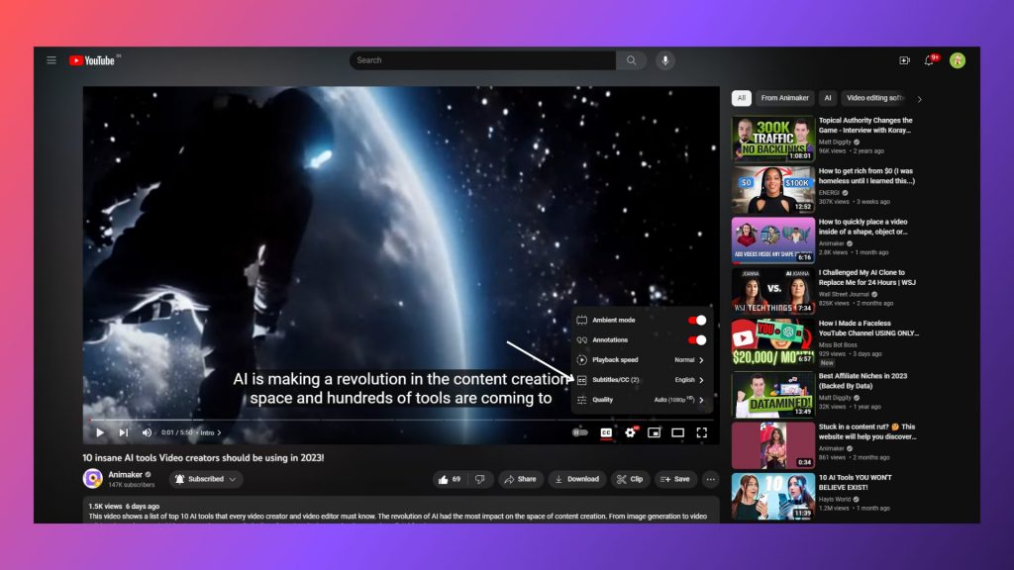Image resolution: width=1014 pixels, height=570 pixels.
Task: Open video inside a shape thumbnail
Action: click(x=772, y=240)
